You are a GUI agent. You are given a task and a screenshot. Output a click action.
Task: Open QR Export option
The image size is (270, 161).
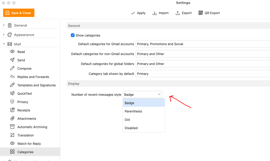click(x=209, y=13)
